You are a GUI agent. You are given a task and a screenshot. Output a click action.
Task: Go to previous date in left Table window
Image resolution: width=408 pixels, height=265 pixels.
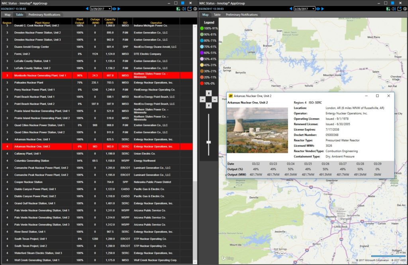(87, 9)
